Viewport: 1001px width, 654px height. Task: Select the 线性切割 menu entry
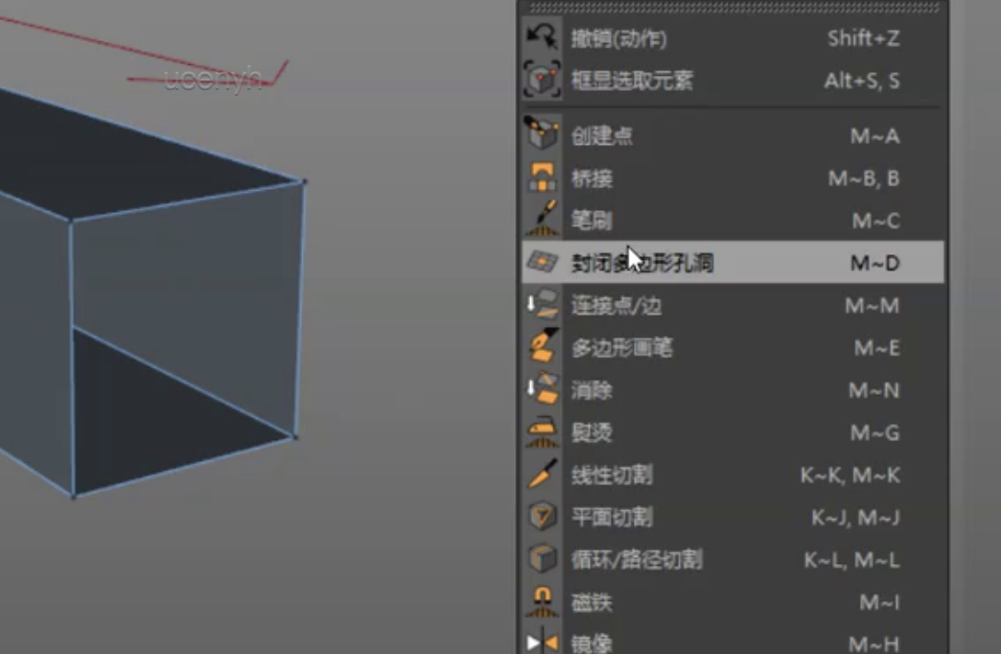pyautogui.click(x=733, y=475)
